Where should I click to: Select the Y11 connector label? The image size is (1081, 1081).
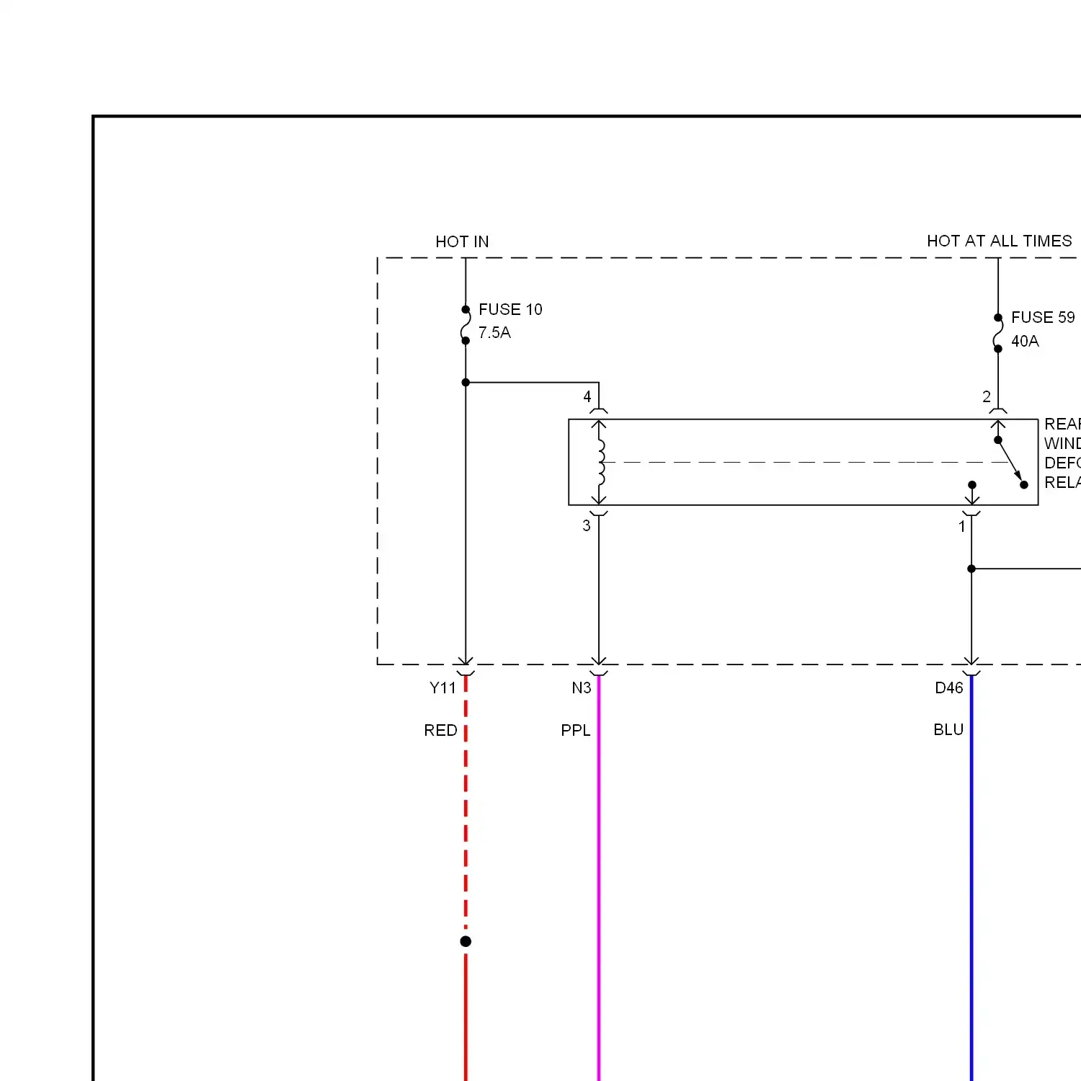pyautogui.click(x=442, y=688)
